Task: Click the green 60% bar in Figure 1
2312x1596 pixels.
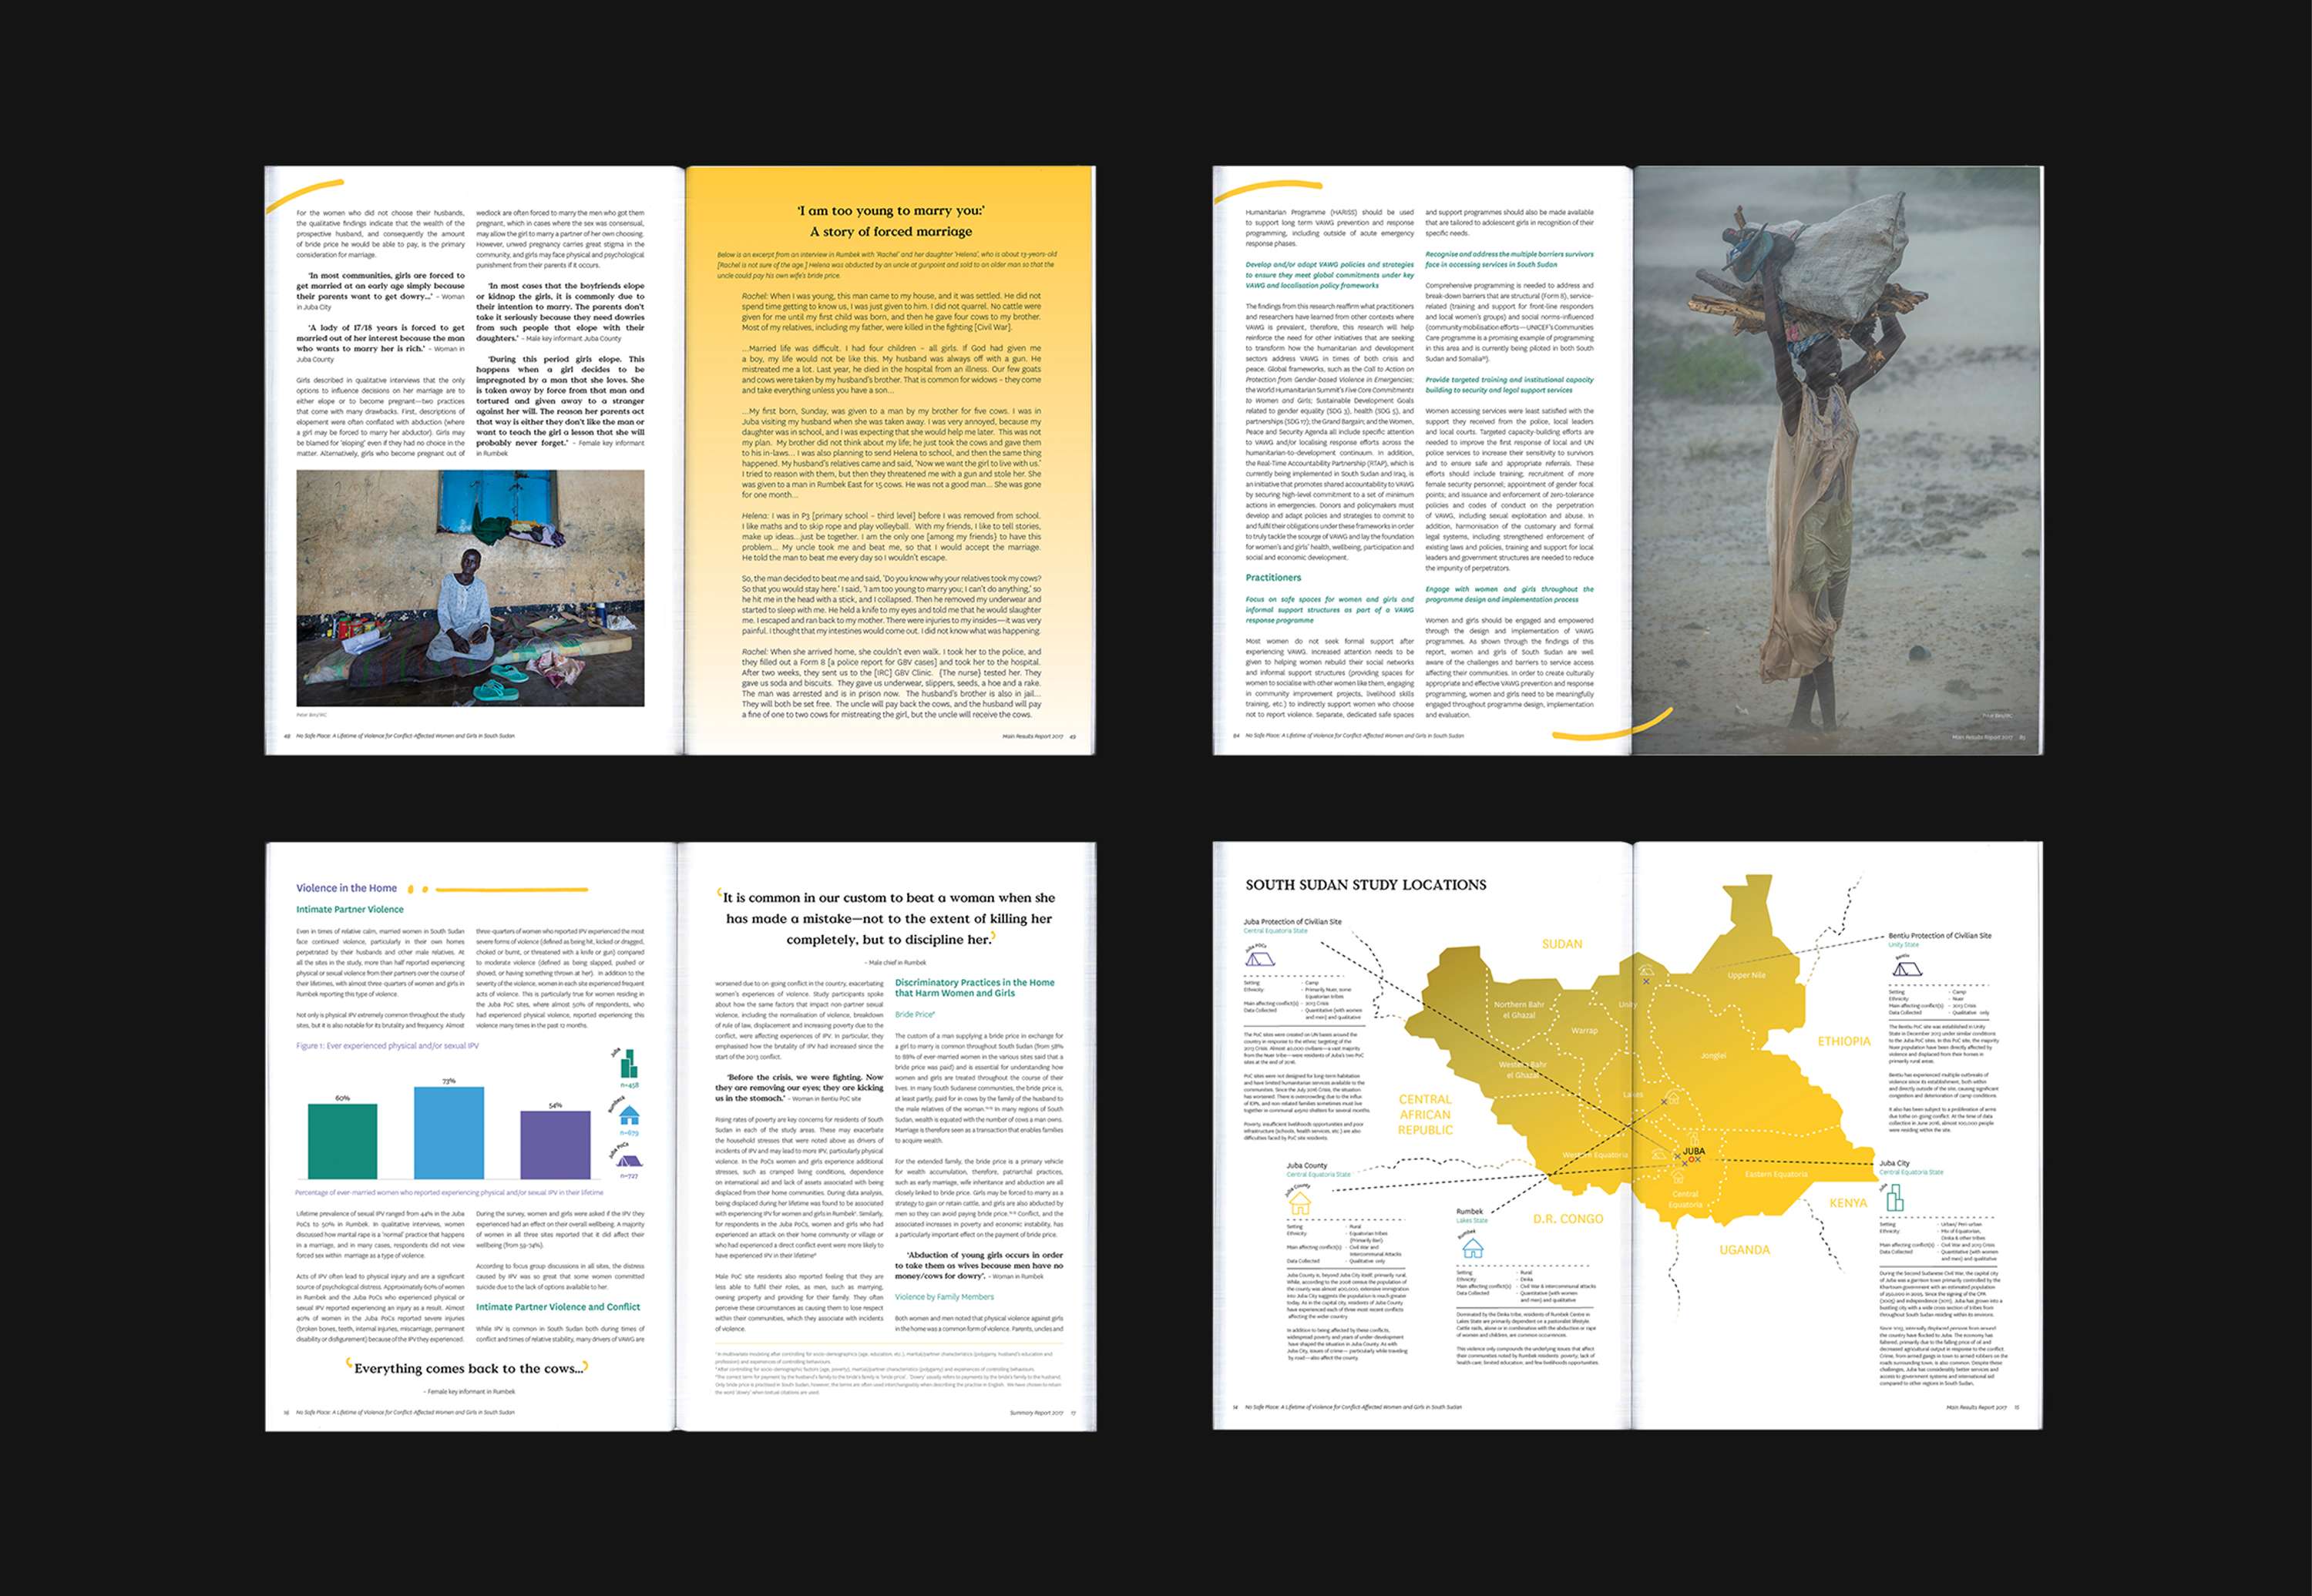Action: [342, 1141]
